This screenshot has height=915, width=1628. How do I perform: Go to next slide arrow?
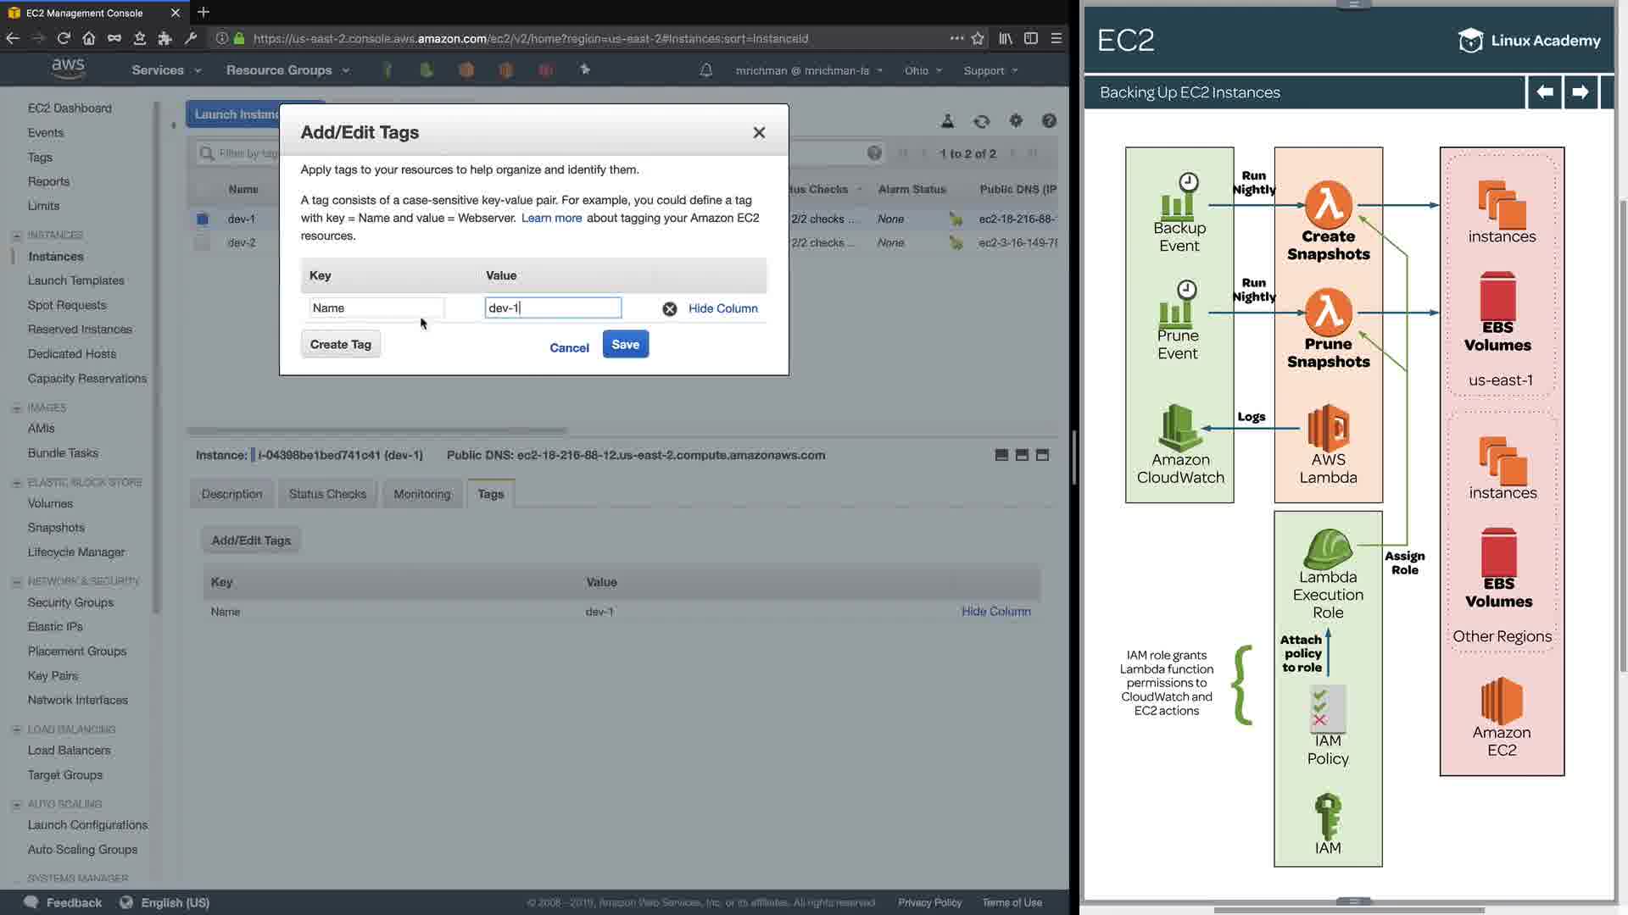tap(1580, 91)
